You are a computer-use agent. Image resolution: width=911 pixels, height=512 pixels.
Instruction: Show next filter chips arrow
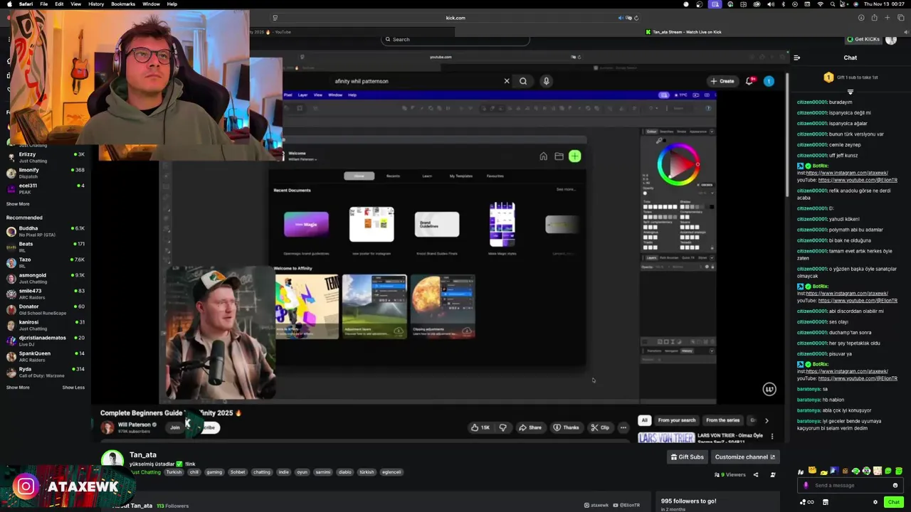767,420
